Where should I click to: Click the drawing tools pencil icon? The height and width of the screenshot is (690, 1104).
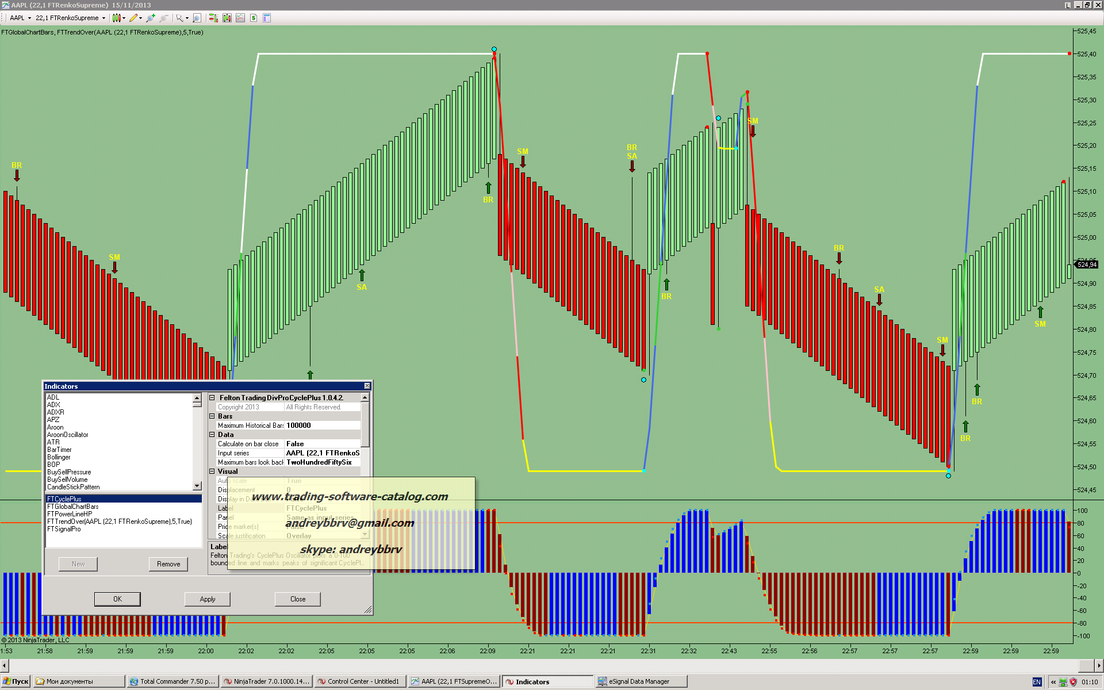click(x=133, y=18)
